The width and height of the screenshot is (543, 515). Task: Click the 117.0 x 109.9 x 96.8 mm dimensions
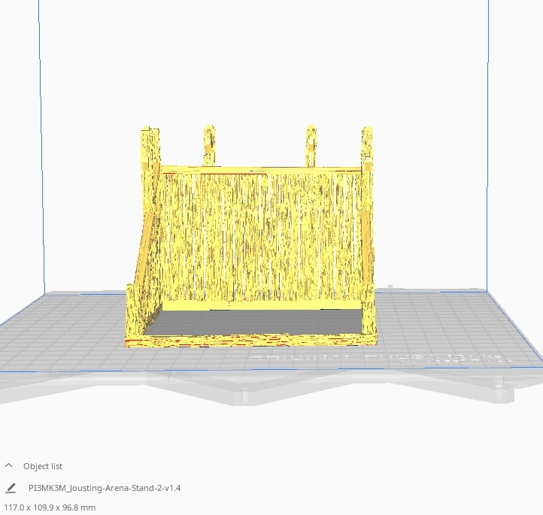coord(50,507)
